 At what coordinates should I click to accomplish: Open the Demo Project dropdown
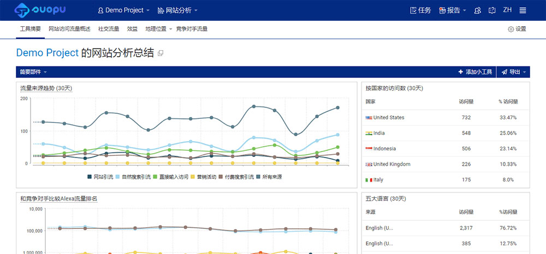124,10
